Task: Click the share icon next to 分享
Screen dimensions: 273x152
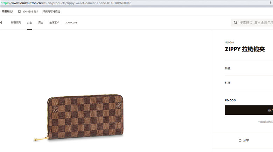Action: click(x=240, y=140)
